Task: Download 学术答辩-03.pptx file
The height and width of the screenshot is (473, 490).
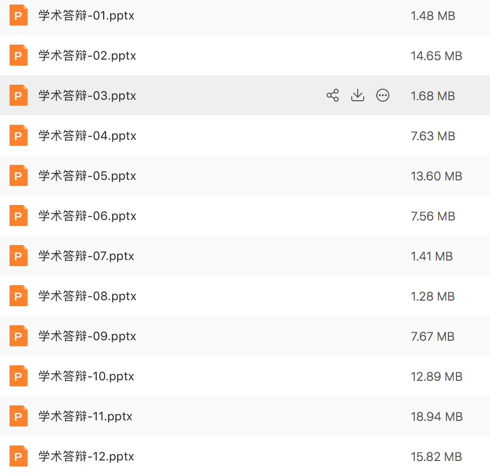Action: click(x=358, y=95)
